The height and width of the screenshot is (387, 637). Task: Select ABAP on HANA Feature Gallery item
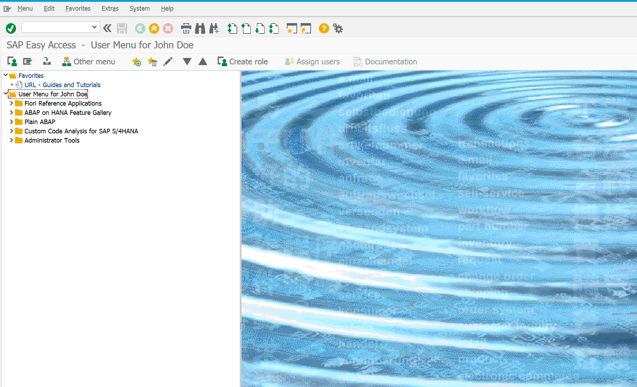[68, 113]
